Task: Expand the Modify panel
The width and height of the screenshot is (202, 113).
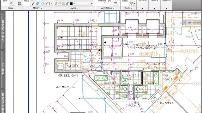Action: point(38,8)
